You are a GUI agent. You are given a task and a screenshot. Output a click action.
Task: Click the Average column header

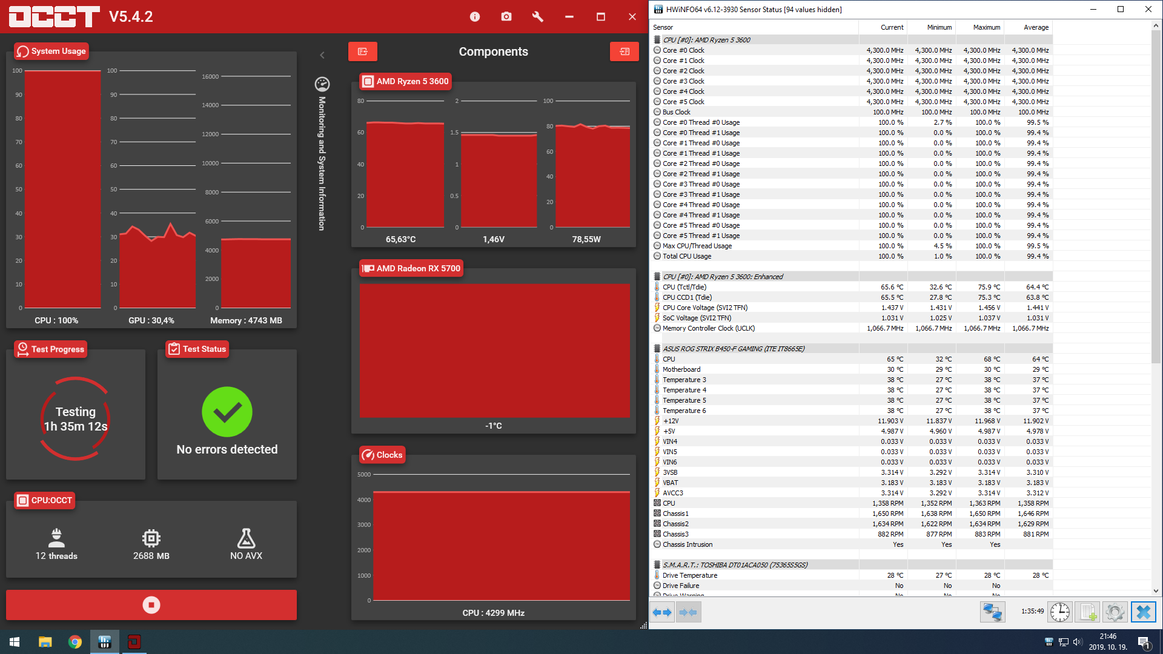tap(1028, 27)
